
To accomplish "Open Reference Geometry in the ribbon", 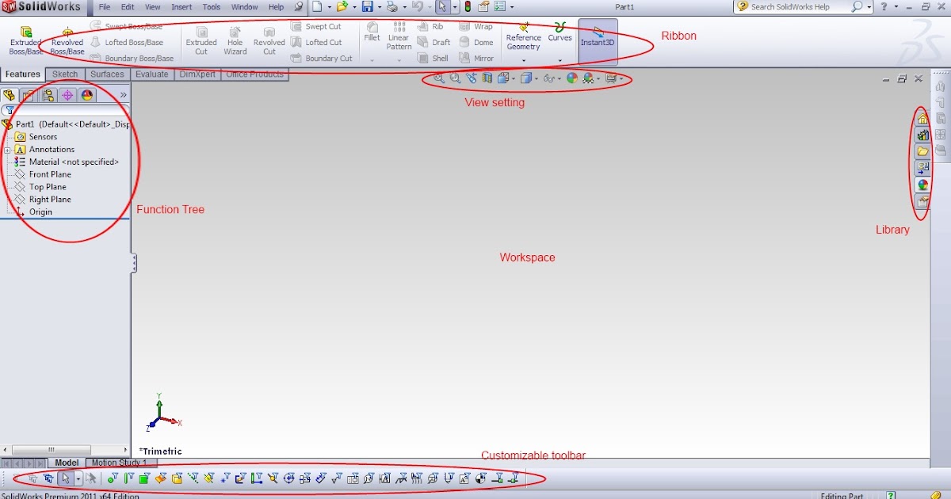I will [523, 38].
